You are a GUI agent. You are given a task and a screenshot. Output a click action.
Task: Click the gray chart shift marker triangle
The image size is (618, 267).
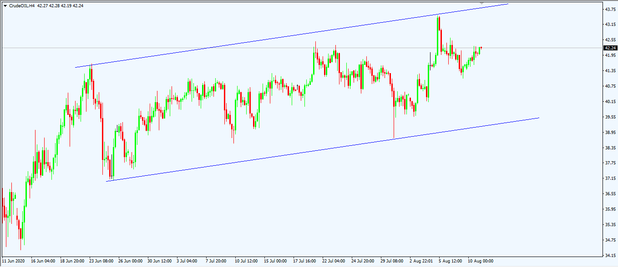482,3
